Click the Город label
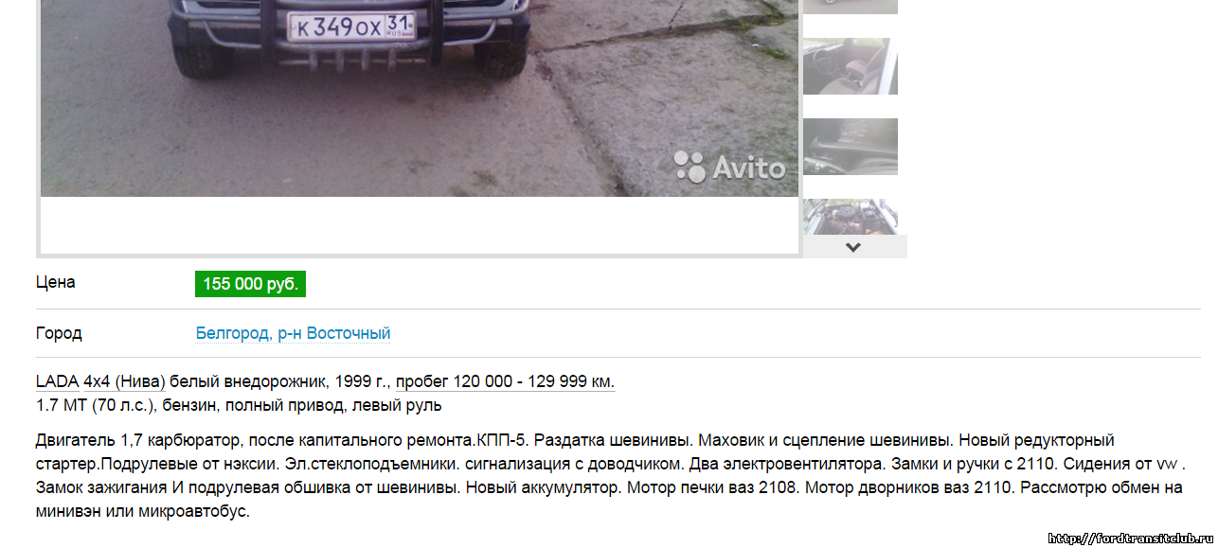1218x548 pixels. pos(59,333)
